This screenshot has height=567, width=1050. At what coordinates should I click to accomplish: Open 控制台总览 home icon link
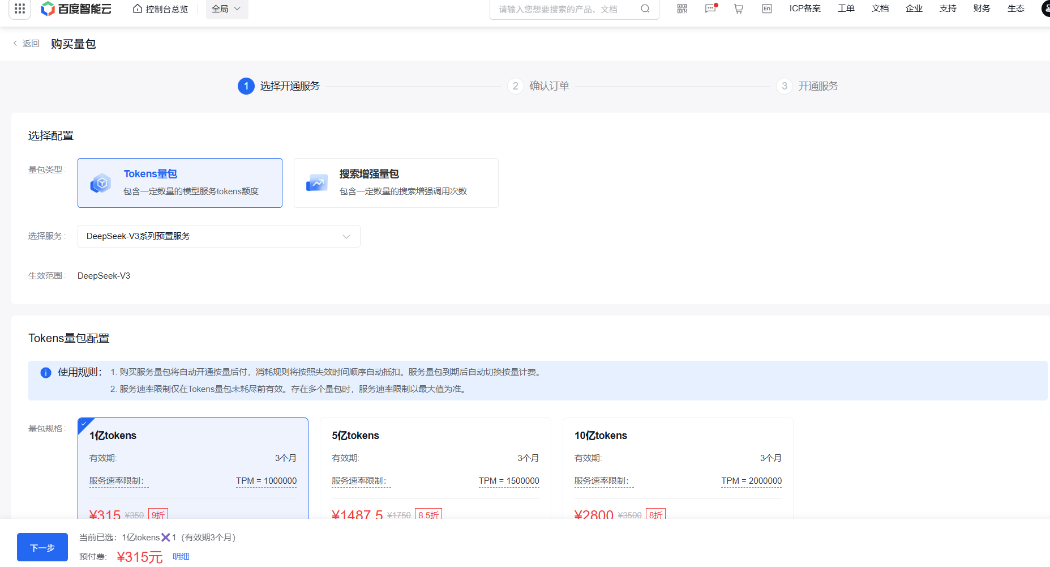160,9
